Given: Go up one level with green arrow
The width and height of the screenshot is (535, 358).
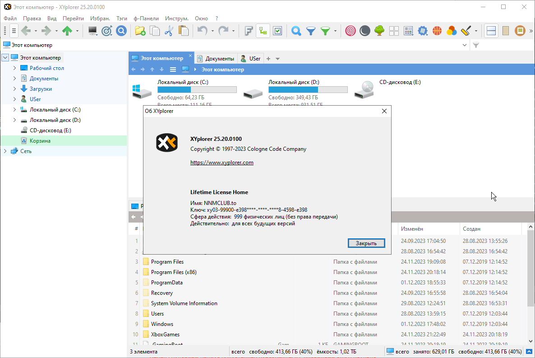Looking at the screenshot, I should point(67,31).
